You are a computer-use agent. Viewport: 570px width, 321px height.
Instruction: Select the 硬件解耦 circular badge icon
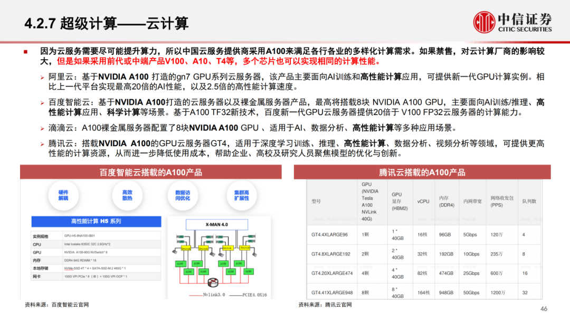[63, 194]
